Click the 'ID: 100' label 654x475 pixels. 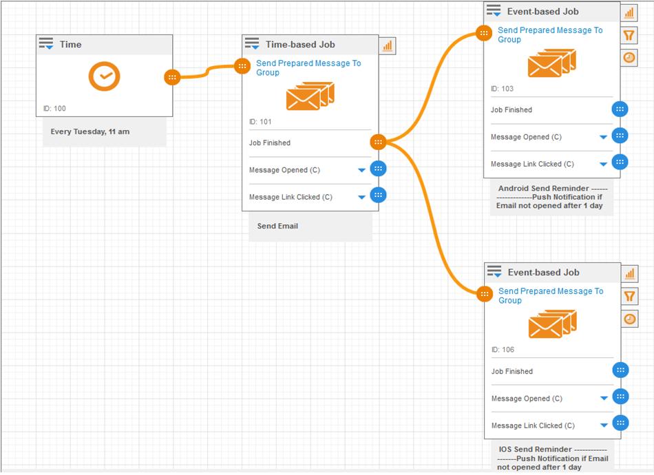[54, 109]
